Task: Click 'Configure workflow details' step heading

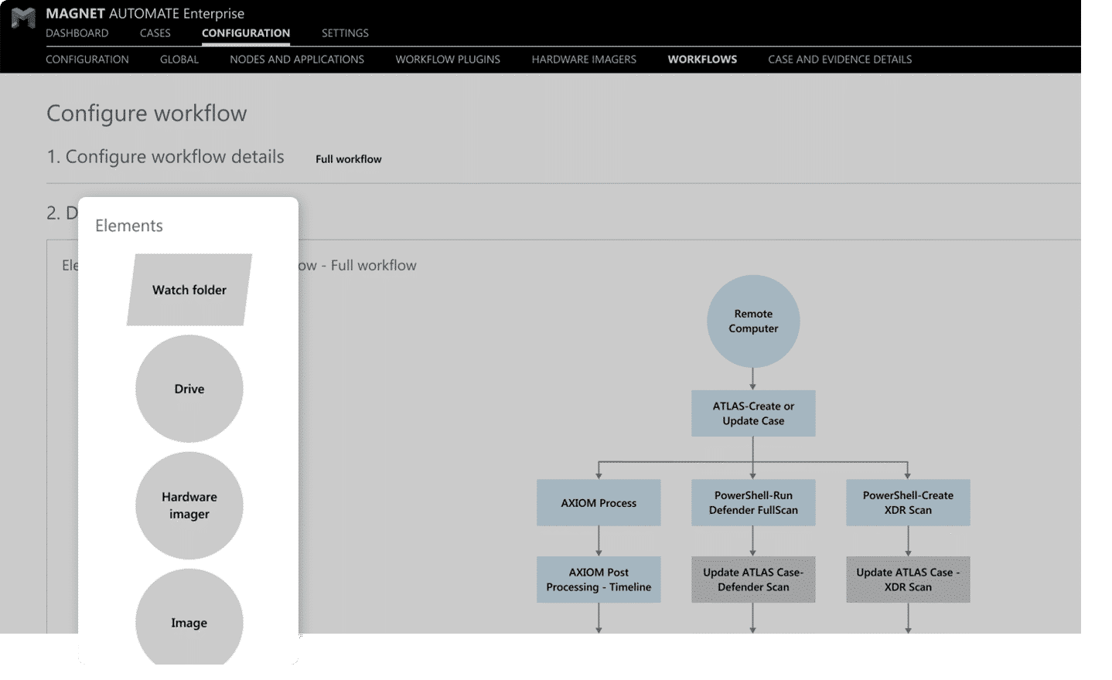Action: tap(165, 157)
